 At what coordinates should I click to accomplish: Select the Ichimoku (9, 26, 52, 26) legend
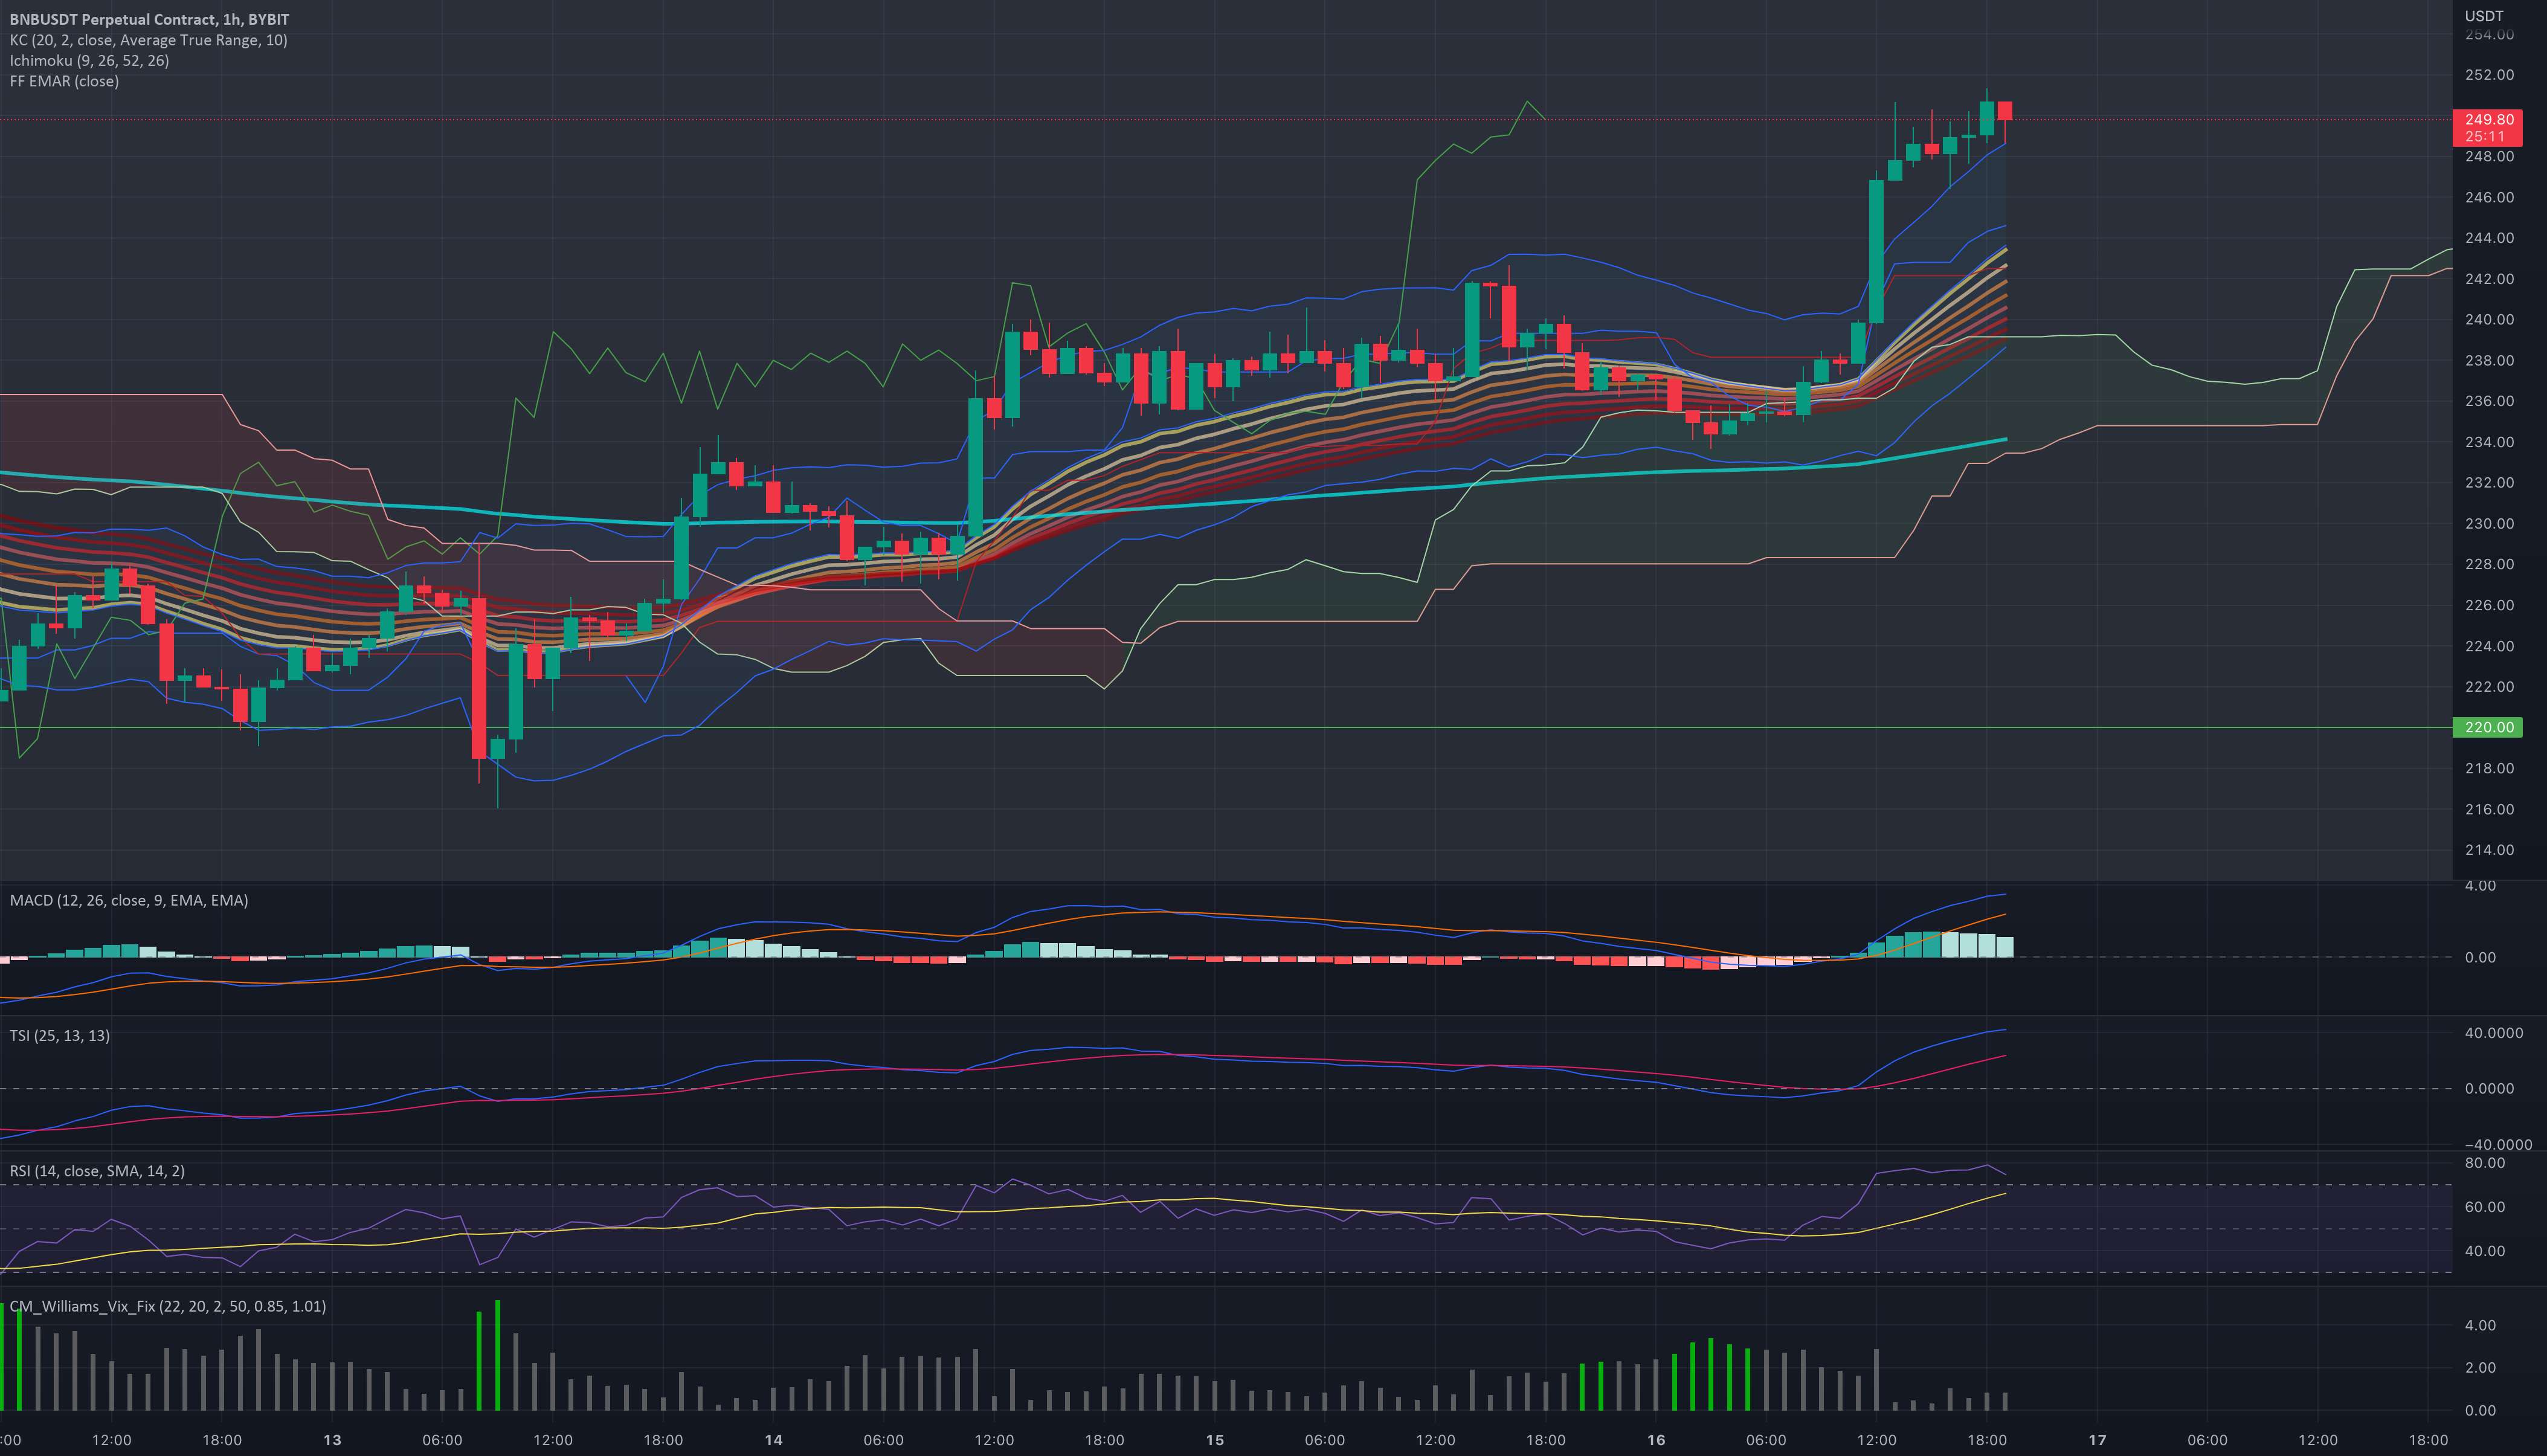89,60
